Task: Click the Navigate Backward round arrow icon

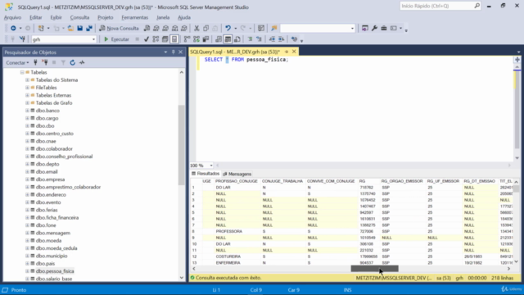Action: (x=13, y=29)
